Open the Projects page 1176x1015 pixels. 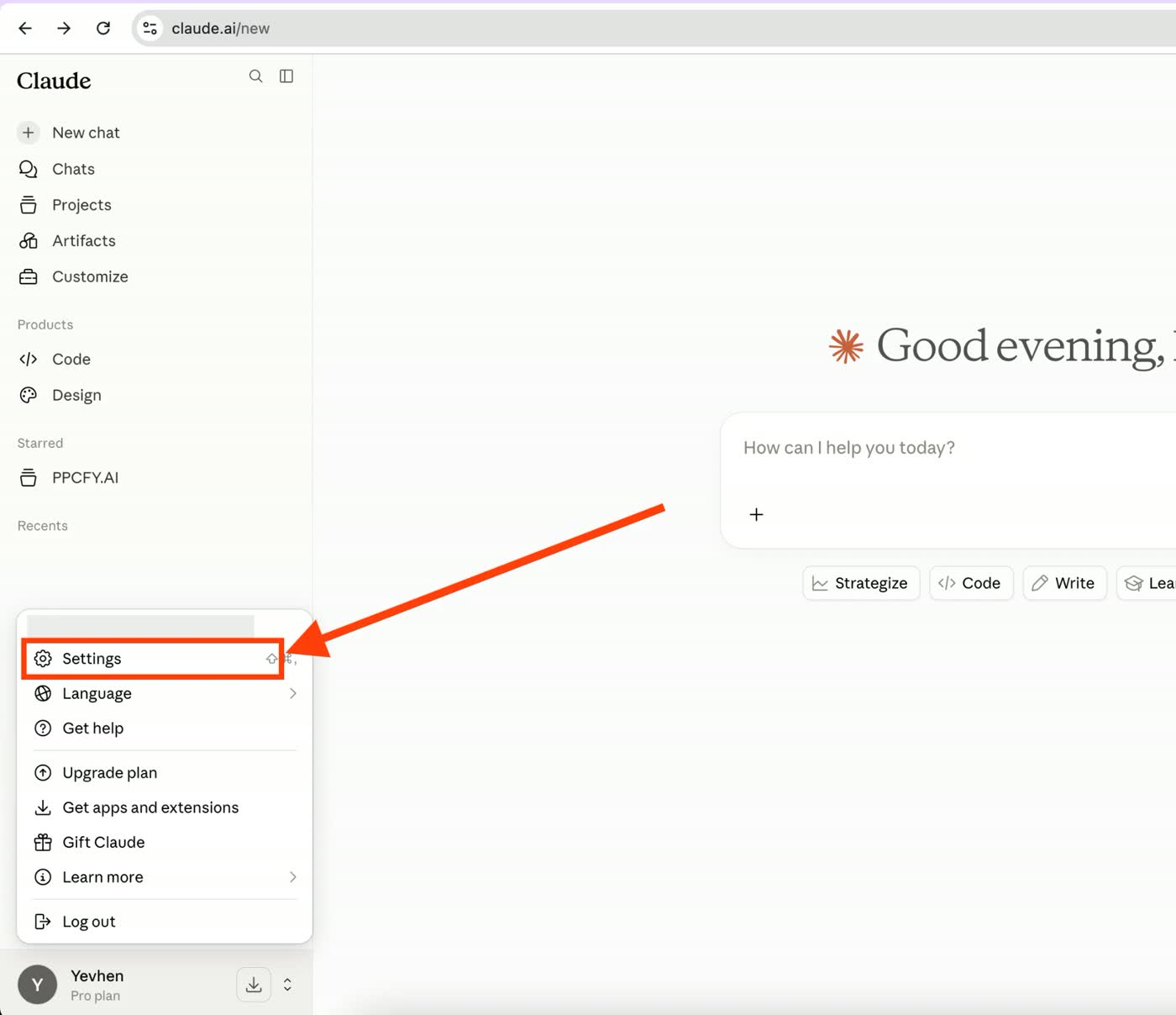click(81, 205)
